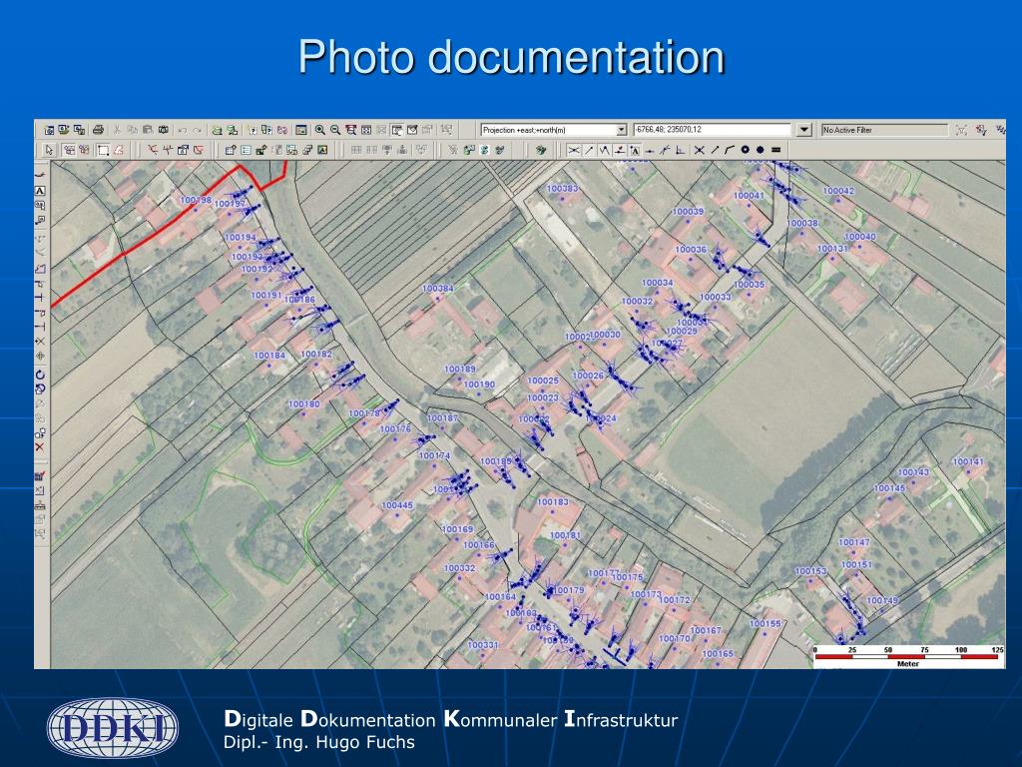Click the picture image icon in second toolbar row

pyautogui.click(x=322, y=150)
